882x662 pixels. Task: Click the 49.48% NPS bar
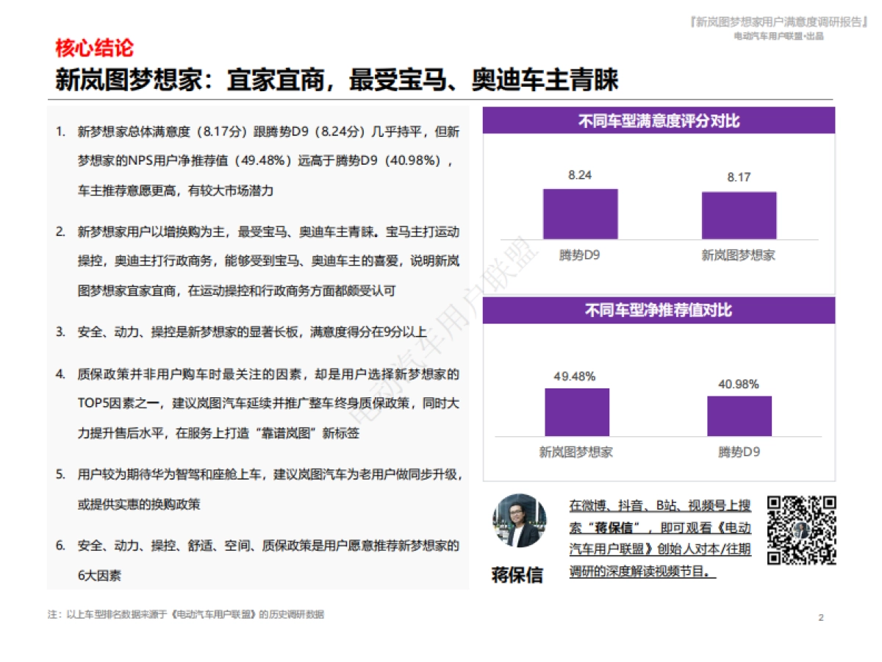[578, 413]
